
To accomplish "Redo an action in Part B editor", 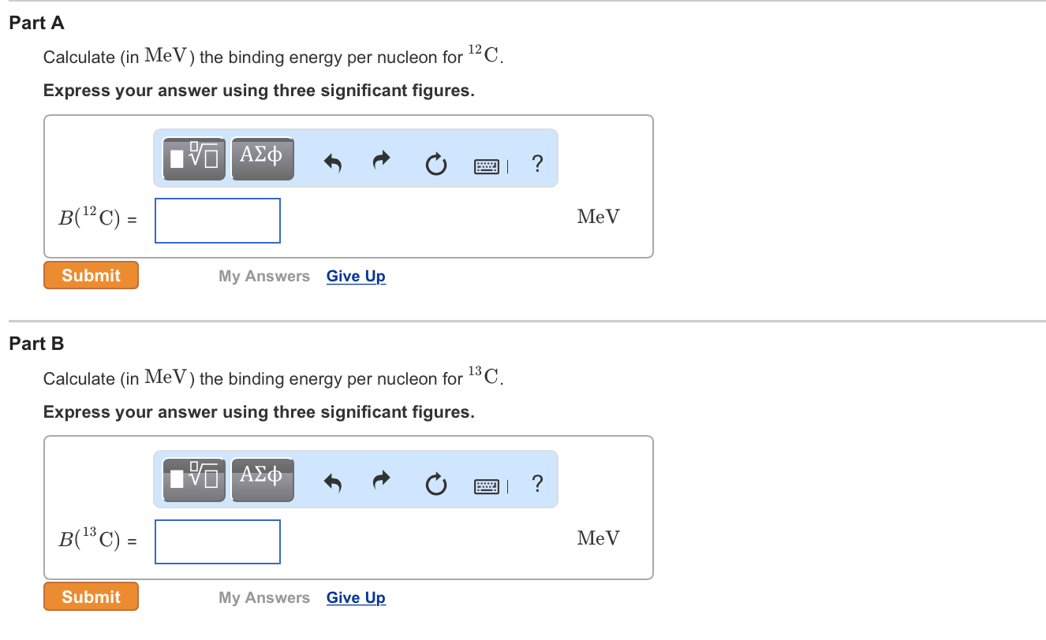I will (x=381, y=483).
